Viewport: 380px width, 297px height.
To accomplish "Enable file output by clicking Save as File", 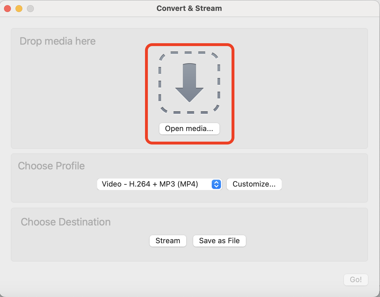I will pos(219,241).
